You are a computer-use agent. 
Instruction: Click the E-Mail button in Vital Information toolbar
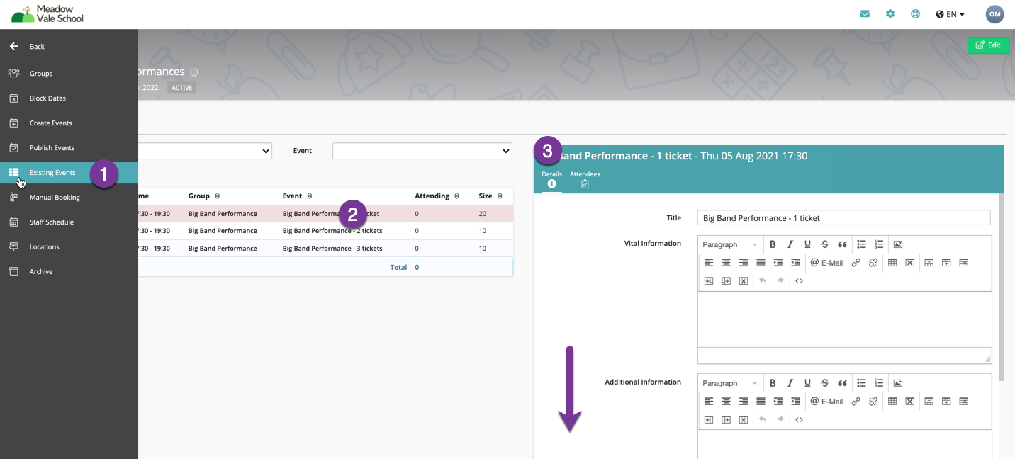point(826,263)
